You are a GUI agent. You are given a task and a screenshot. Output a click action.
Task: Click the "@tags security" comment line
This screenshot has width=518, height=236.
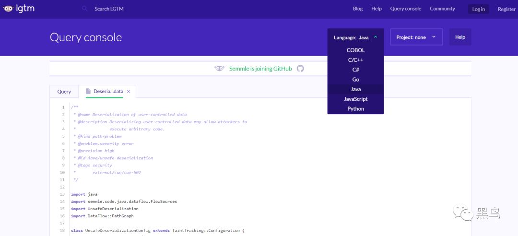pyautogui.click(x=93, y=165)
